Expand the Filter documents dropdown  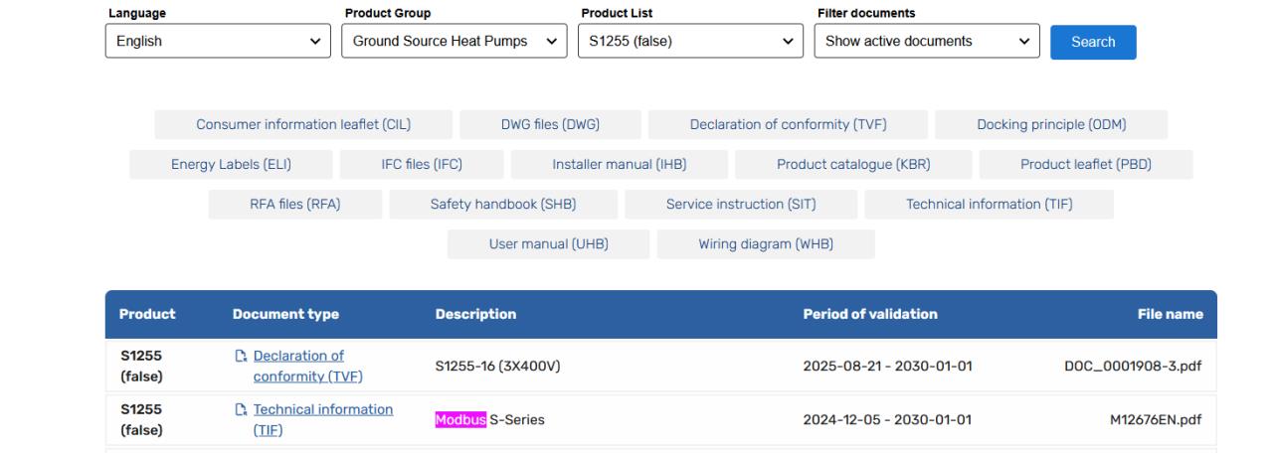tap(926, 42)
